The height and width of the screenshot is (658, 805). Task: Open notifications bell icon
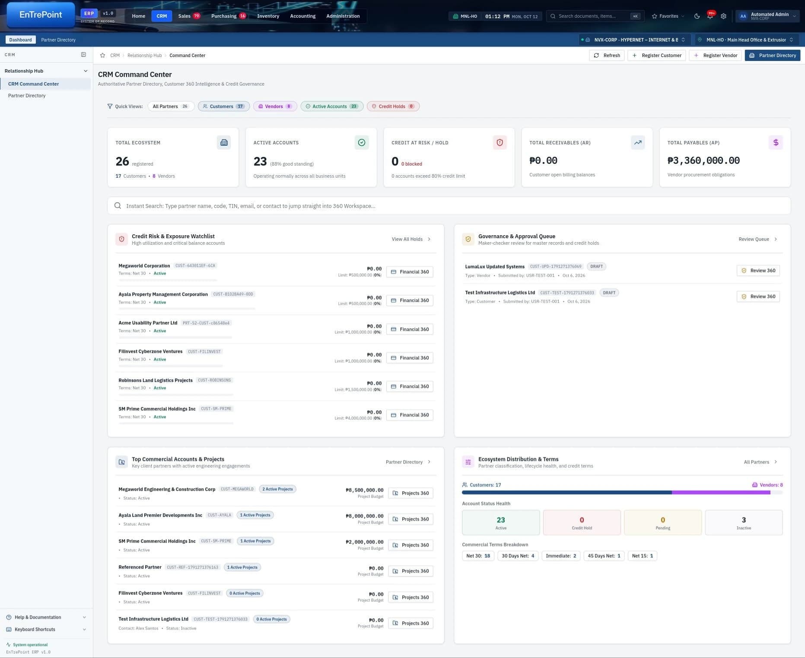coord(710,16)
